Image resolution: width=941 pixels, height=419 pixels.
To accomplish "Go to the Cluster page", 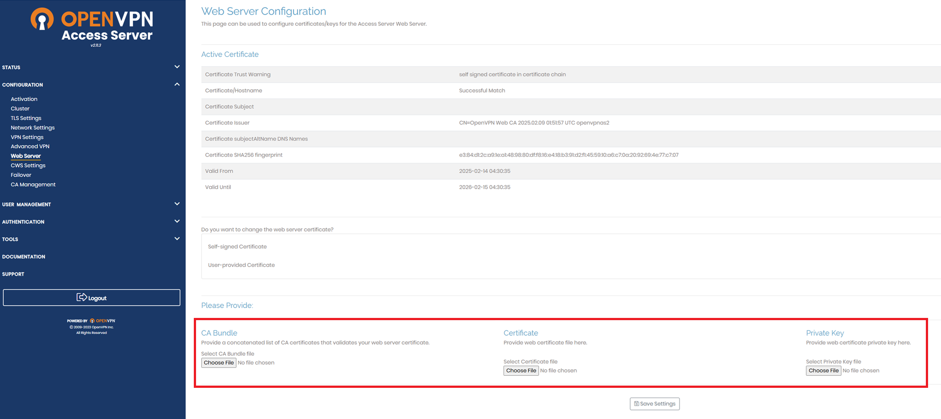I will point(20,108).
